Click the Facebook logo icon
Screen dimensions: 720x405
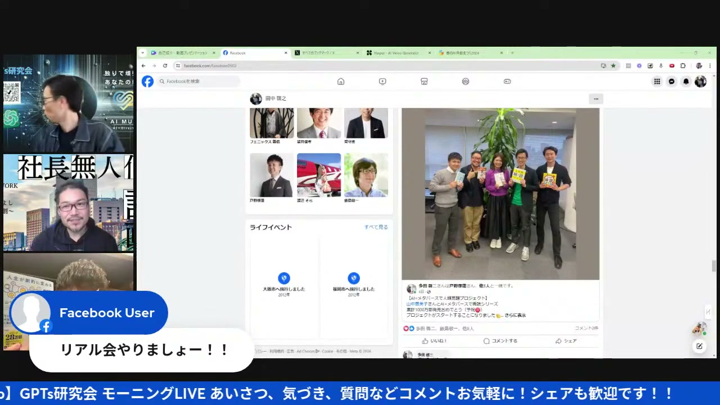pos(147,82)
